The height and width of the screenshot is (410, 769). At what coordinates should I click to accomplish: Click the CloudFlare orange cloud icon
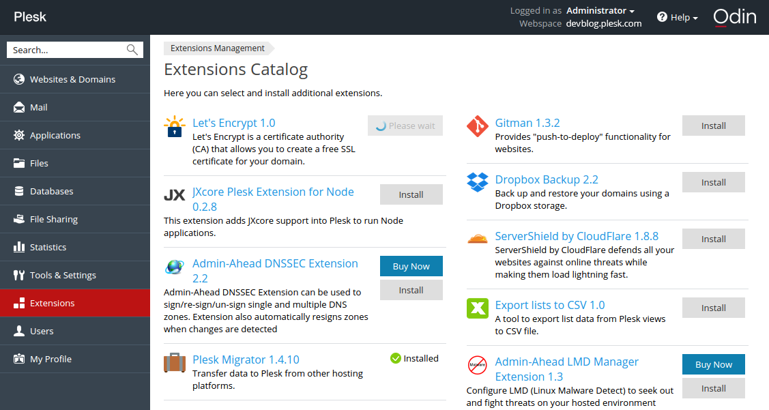pyautogui.click(x=477, y=239)
